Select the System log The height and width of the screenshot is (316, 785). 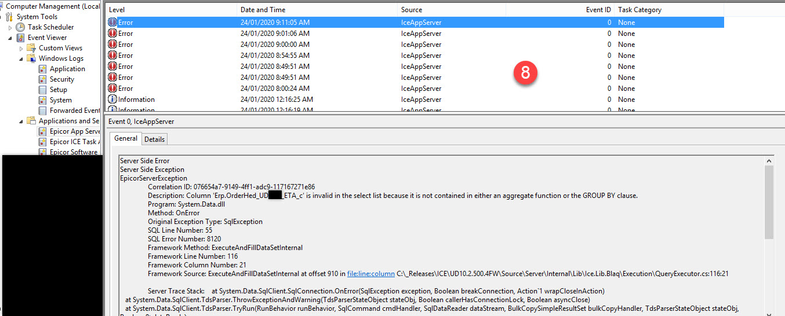pos(61,100)
